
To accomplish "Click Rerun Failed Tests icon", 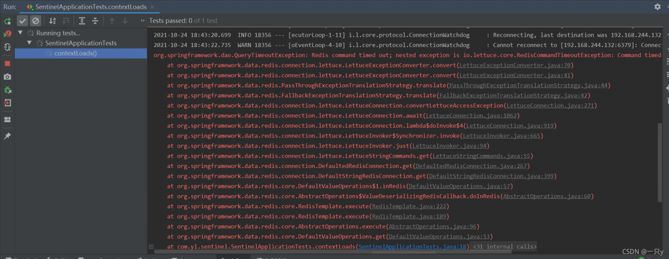I will point(7,34).
